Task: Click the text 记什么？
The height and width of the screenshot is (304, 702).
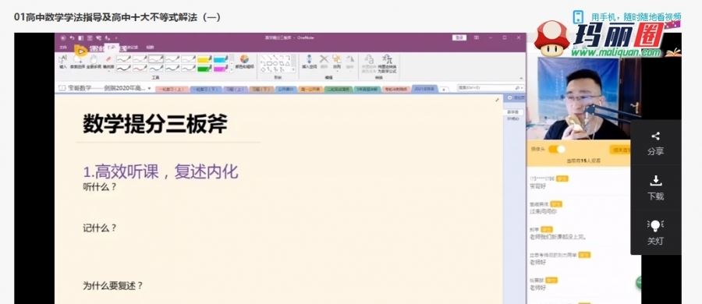Action: click(99, 228)
